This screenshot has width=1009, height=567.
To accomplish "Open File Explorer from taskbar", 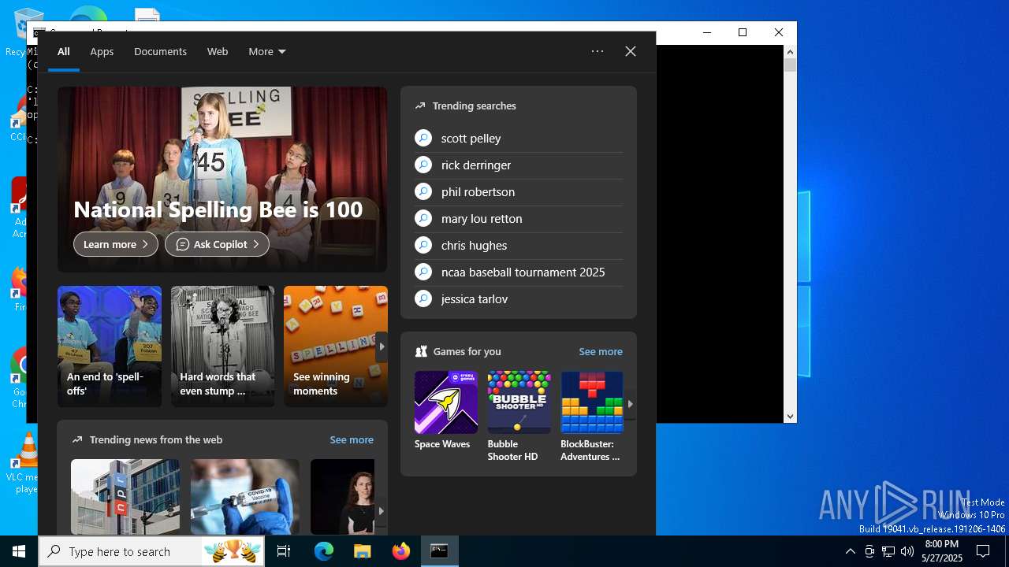I will click(362, 551).
